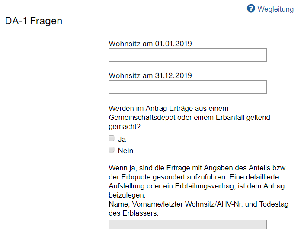Click the word gemacht? ending the question
This screenshot has width=304, height=229.
click(125, 127)
